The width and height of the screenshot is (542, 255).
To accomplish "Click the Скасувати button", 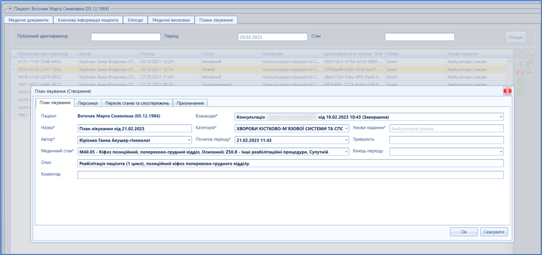I will coord(494,232).
